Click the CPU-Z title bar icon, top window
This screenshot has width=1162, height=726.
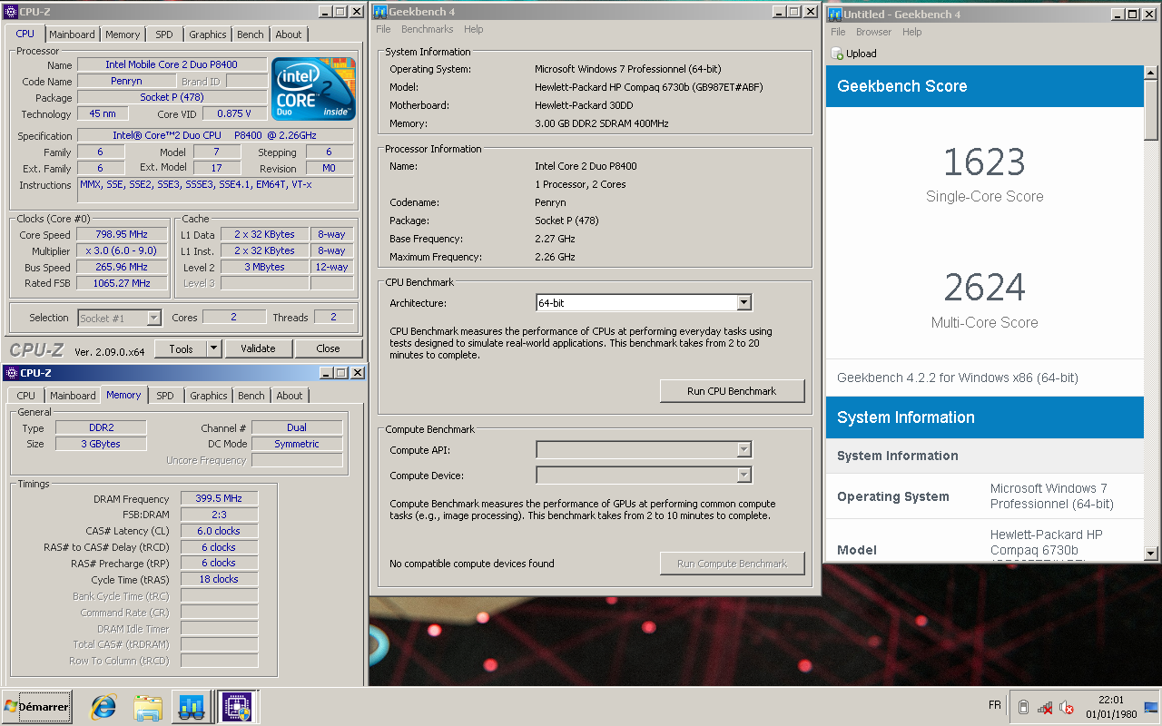point(11,11)
